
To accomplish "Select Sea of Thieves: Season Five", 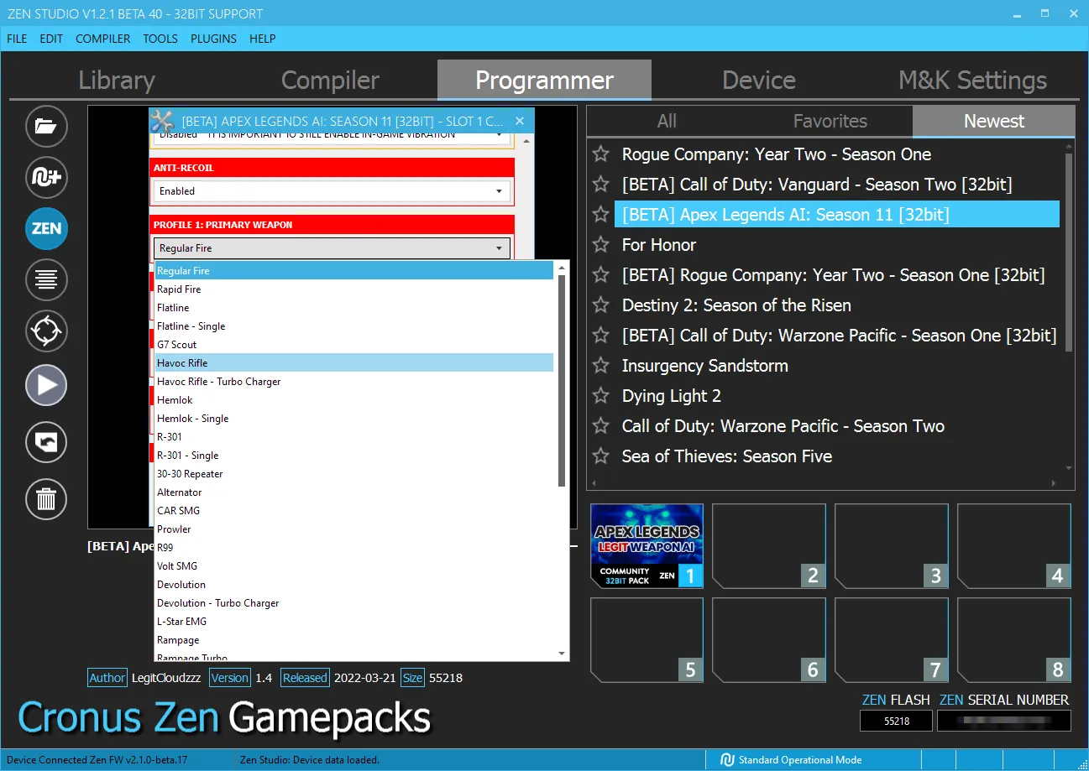I will [727, 456].
